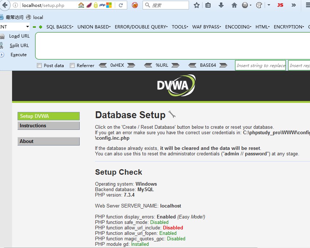Open About in DVWA sidebar
310x248 pixels.
49,141
